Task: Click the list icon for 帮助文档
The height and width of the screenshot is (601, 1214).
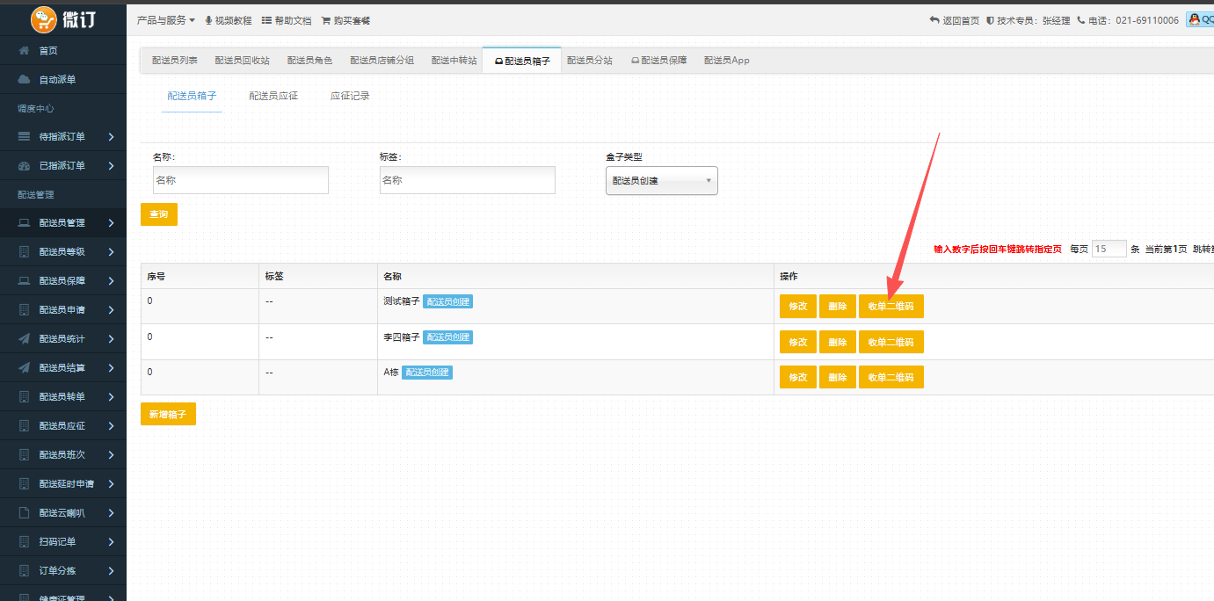Action: point(266,20)
